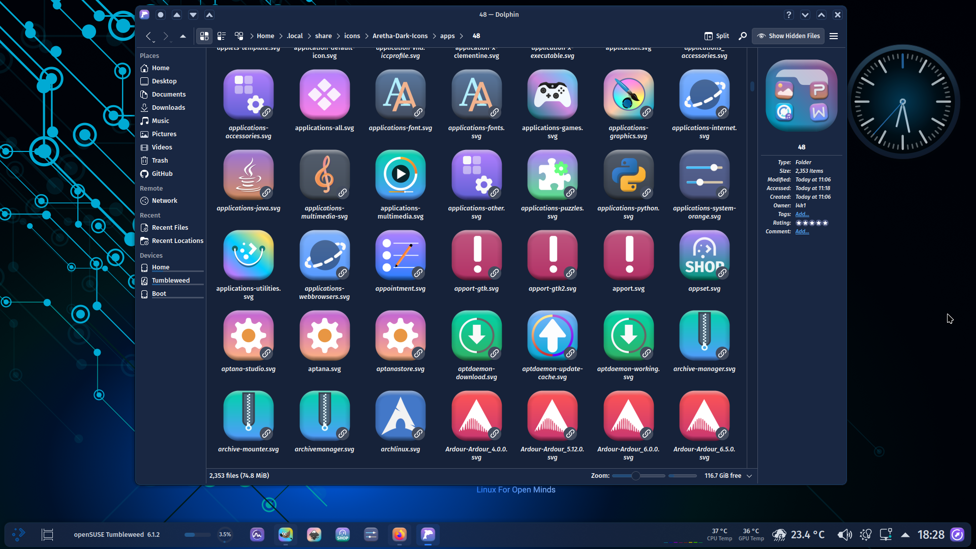Select applications-java.svg icon
Image resolution: width=976 pixels, height=549 pixels.
[x=248, y=175]
